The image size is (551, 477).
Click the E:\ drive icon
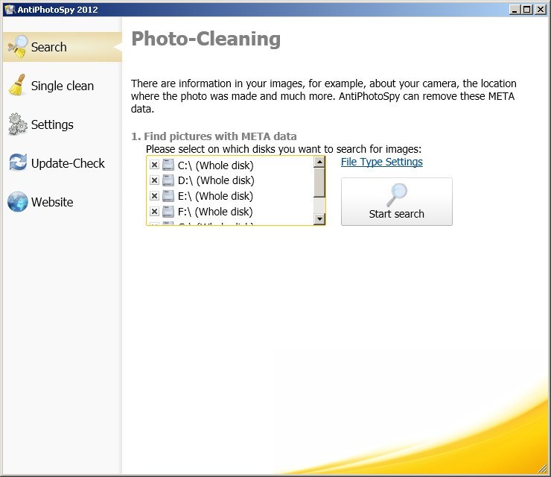(168, 195)
